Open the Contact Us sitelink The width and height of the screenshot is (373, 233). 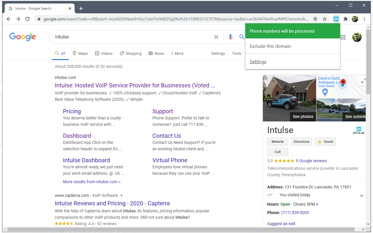[167, 136]
